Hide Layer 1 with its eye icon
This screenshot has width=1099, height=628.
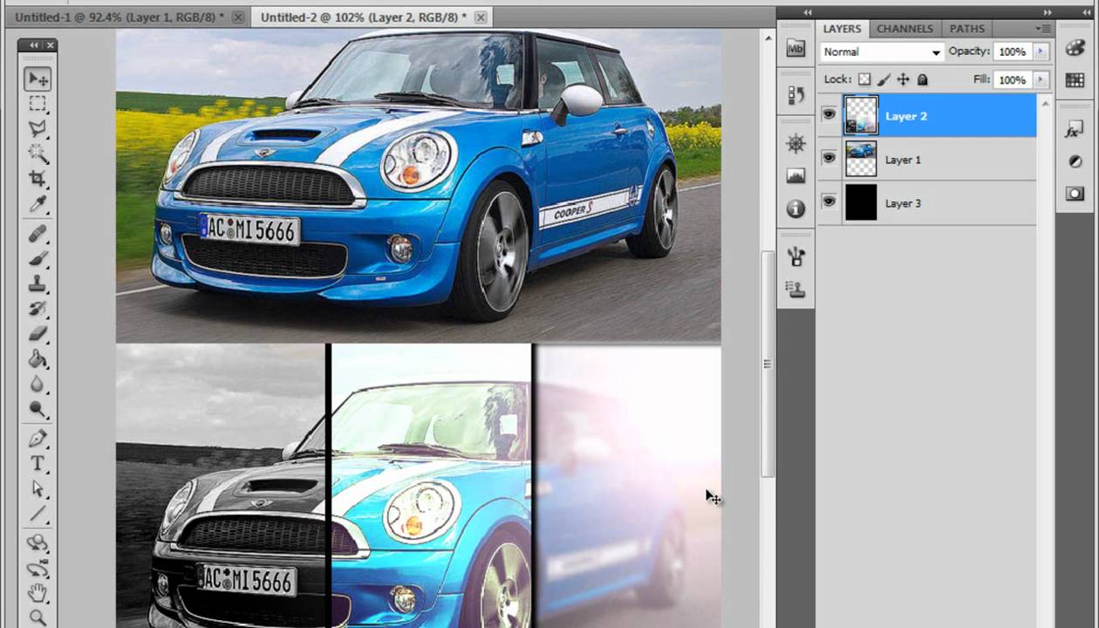click(x=829, y=159)
